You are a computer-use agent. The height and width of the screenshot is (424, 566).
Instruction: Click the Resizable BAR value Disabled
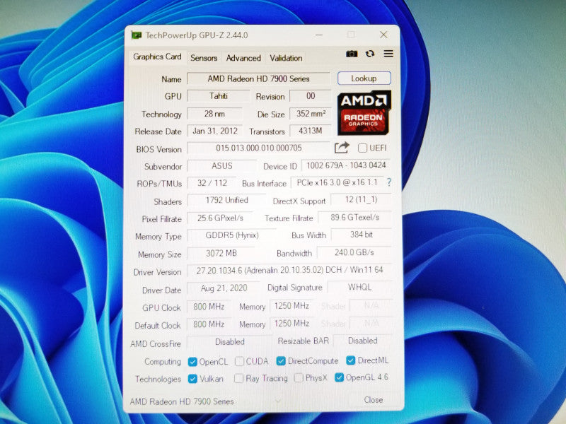(x=362, y=341)
